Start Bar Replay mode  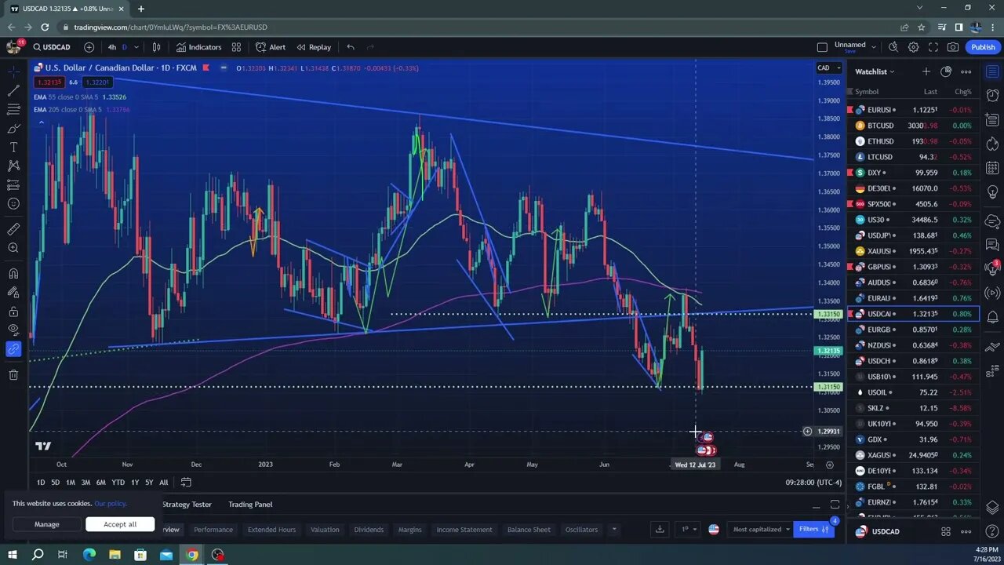pos(314,47)
